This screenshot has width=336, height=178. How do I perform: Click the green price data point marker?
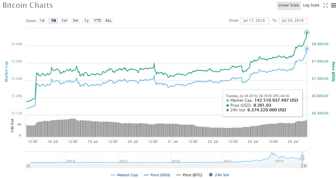[x=307, y=33]
